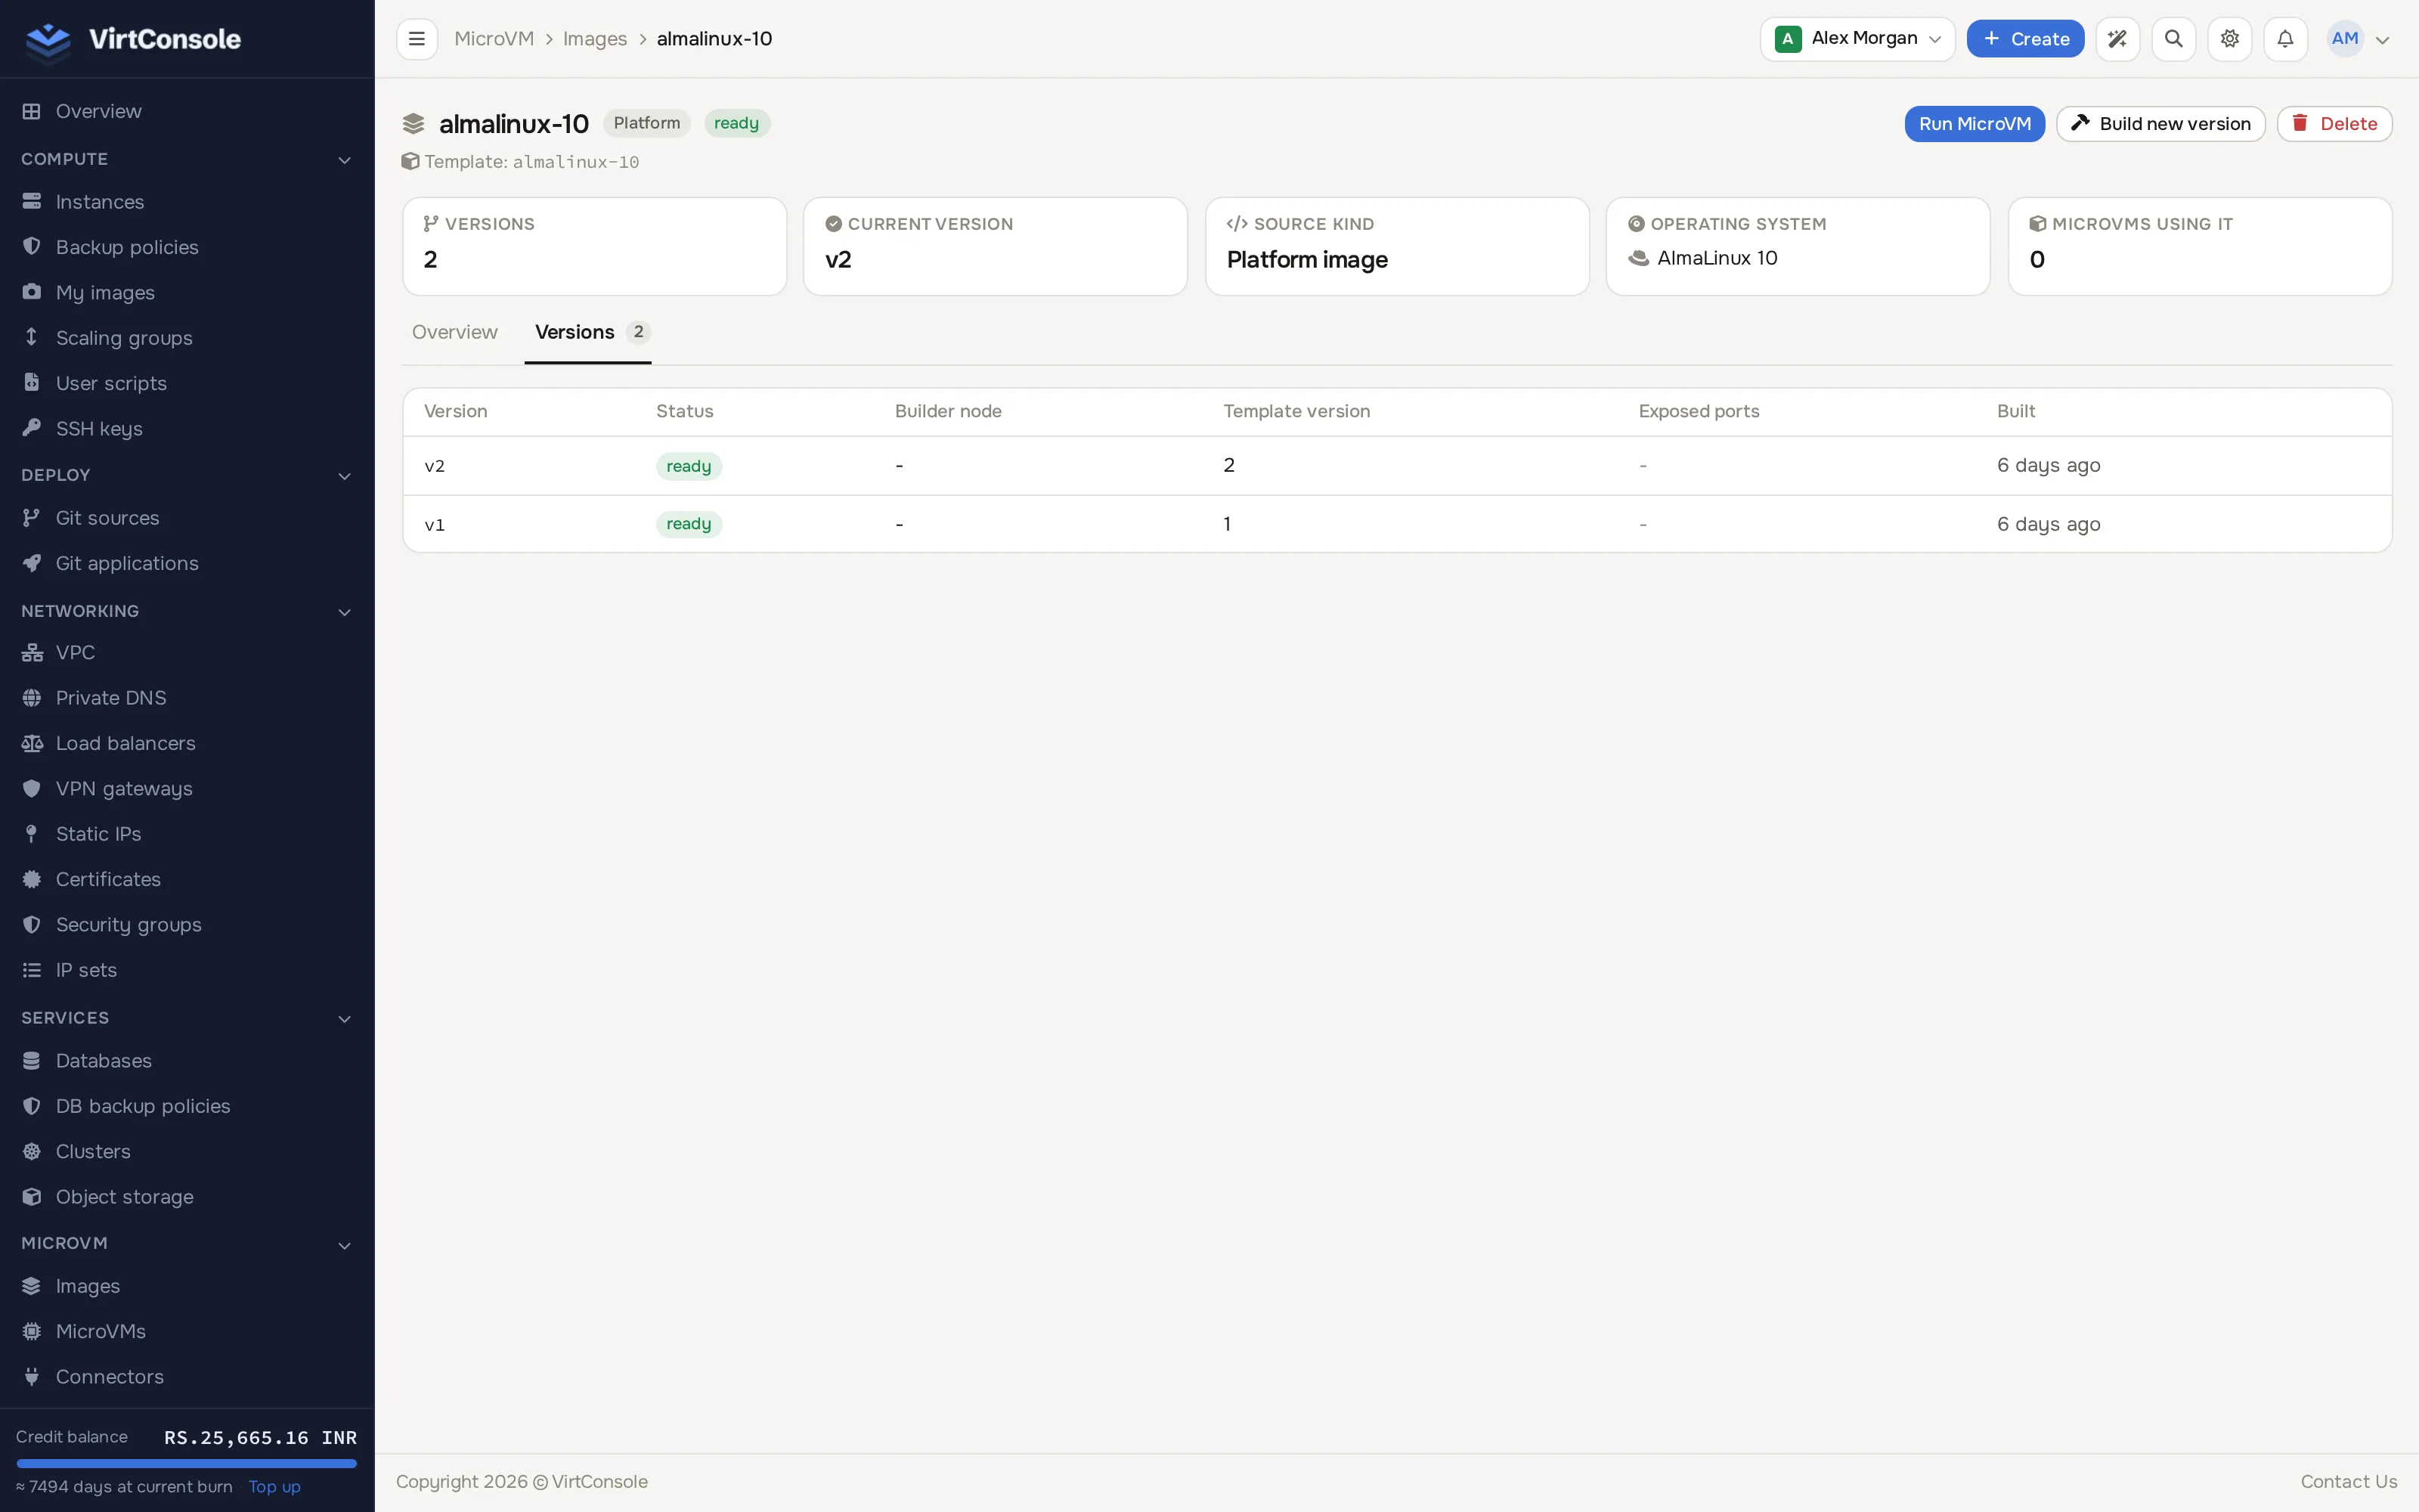The height and width of the screenshot is (1512, 2419).
Task: Open the magic wand assistant icon
Action: tap(2117, 39)
